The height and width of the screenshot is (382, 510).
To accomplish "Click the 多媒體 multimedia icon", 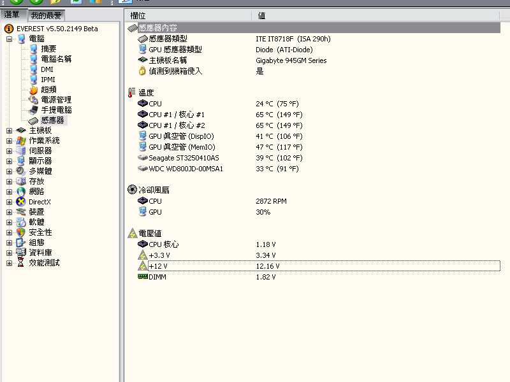I will coord(21,171).
